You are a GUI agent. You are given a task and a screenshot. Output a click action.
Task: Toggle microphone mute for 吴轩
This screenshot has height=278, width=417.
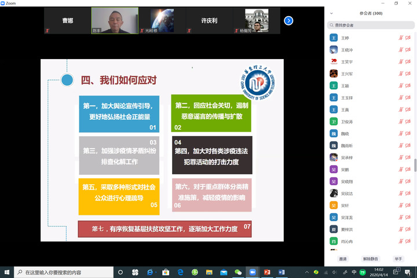400,205
